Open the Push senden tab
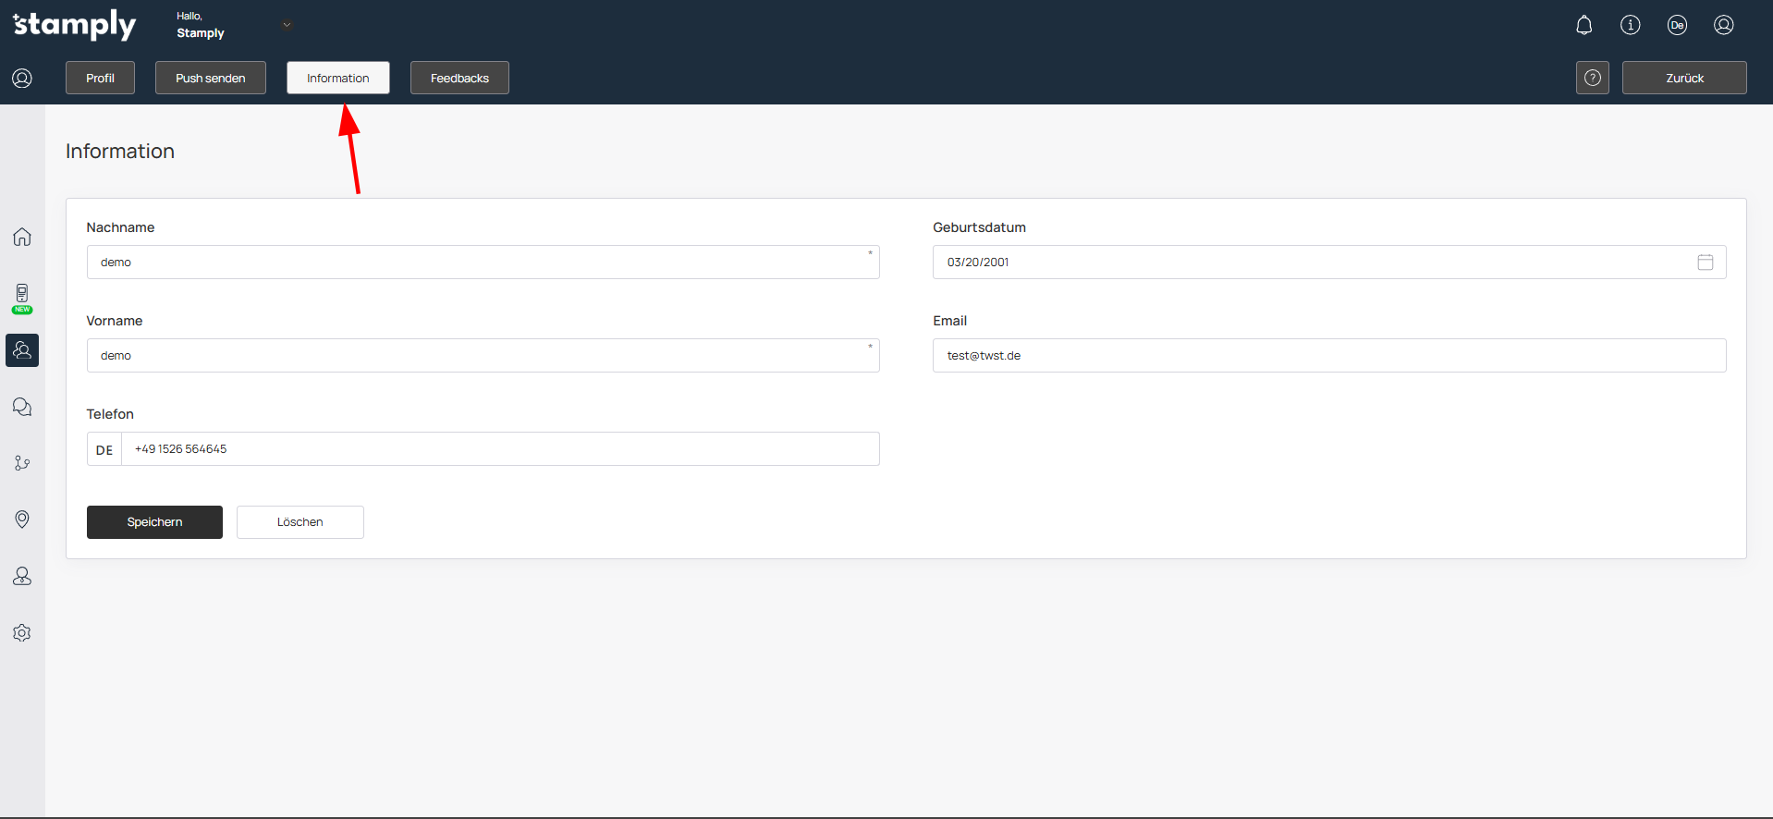This screenshot has width=1773, height=819. click(210, 78)
